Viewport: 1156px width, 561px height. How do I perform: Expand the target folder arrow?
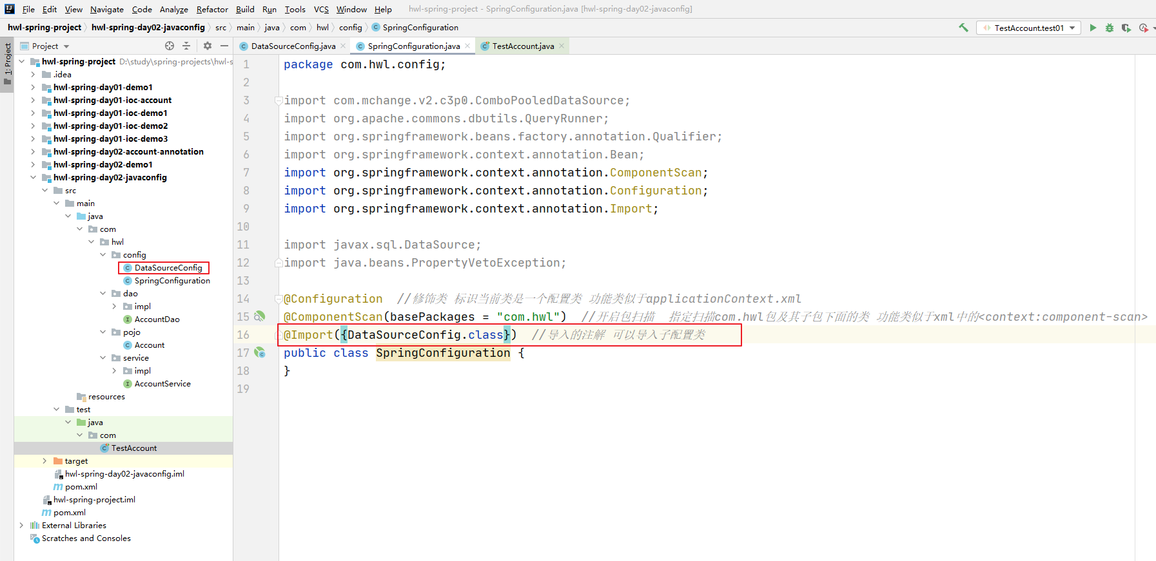point(44,461)
